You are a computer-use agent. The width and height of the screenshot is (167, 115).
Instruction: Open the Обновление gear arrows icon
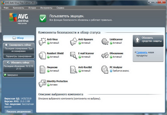pos(105,55)
